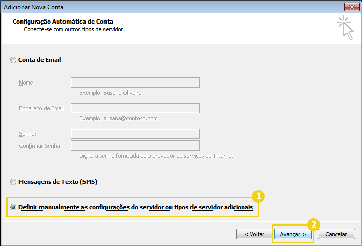Select Definir manualmente as configurações do servidor
The width and height of the screenshot is (362, 246).
coord(13,207)
